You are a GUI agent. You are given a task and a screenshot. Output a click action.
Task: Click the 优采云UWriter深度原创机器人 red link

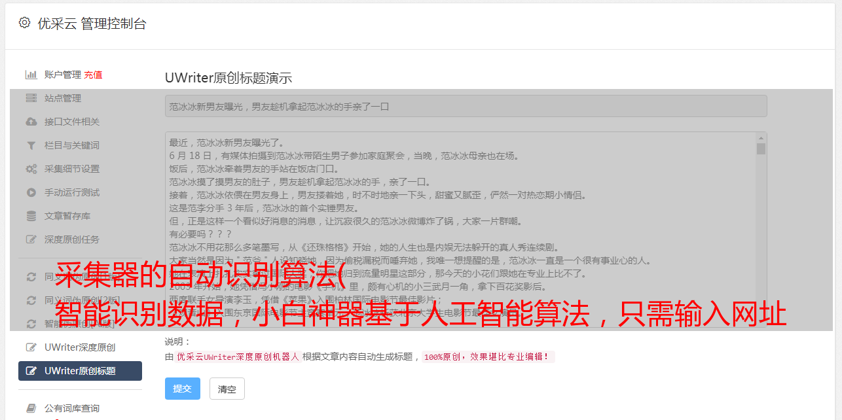point(238,357)
